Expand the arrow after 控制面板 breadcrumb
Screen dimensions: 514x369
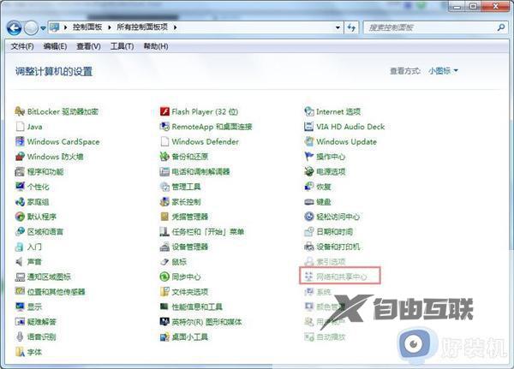(110, 27)
